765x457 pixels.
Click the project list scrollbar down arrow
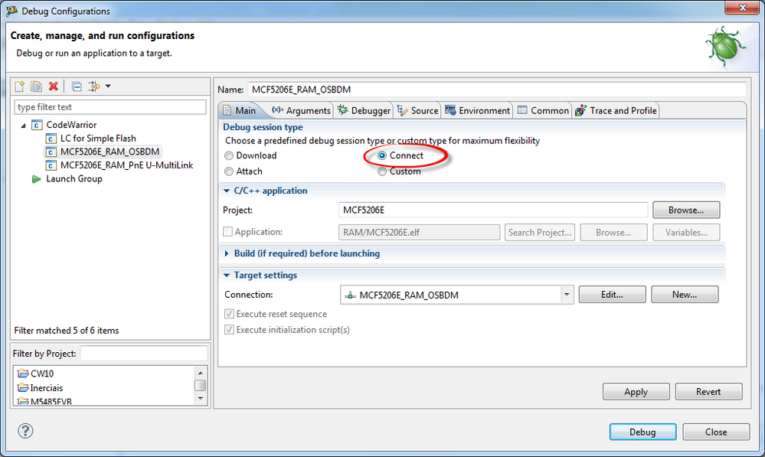pos(200,399)
